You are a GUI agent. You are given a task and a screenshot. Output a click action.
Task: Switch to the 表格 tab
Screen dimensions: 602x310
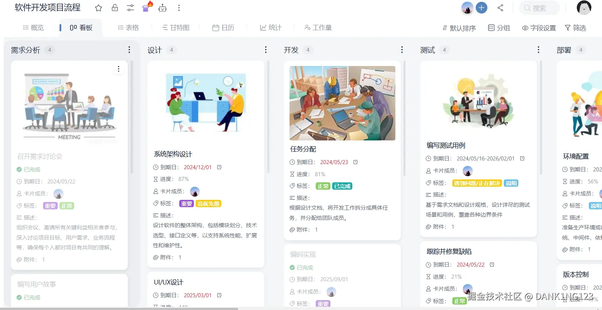(x=128, y=27)
